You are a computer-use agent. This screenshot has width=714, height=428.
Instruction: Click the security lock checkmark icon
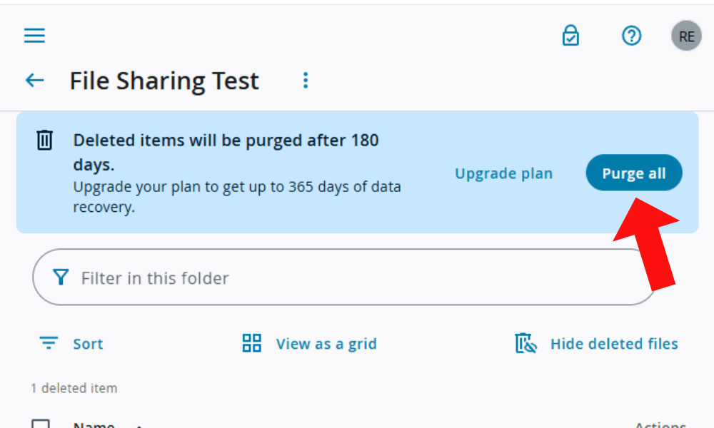tap(570, 36)
